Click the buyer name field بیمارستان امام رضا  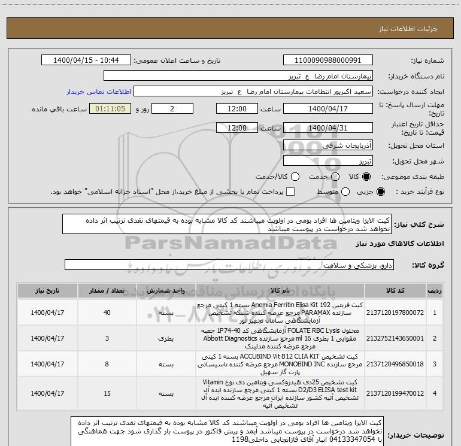click(x=238, y=75)
